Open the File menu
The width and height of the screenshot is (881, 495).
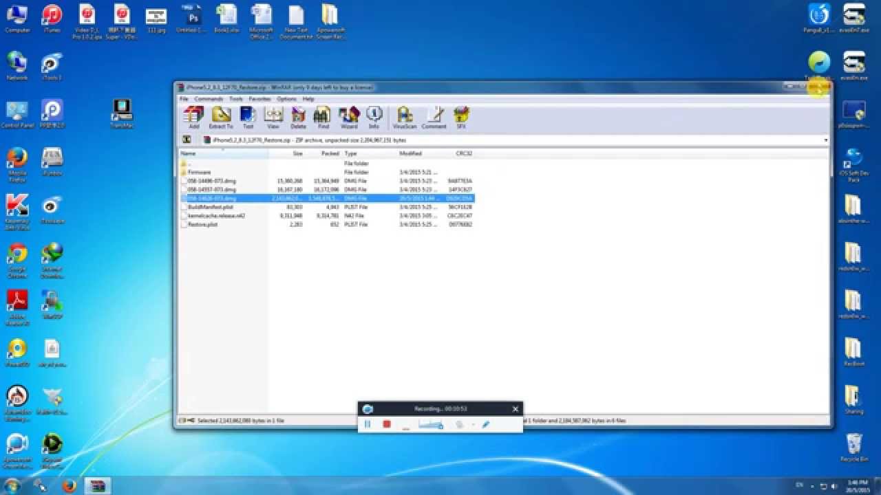tap(184, 99)
